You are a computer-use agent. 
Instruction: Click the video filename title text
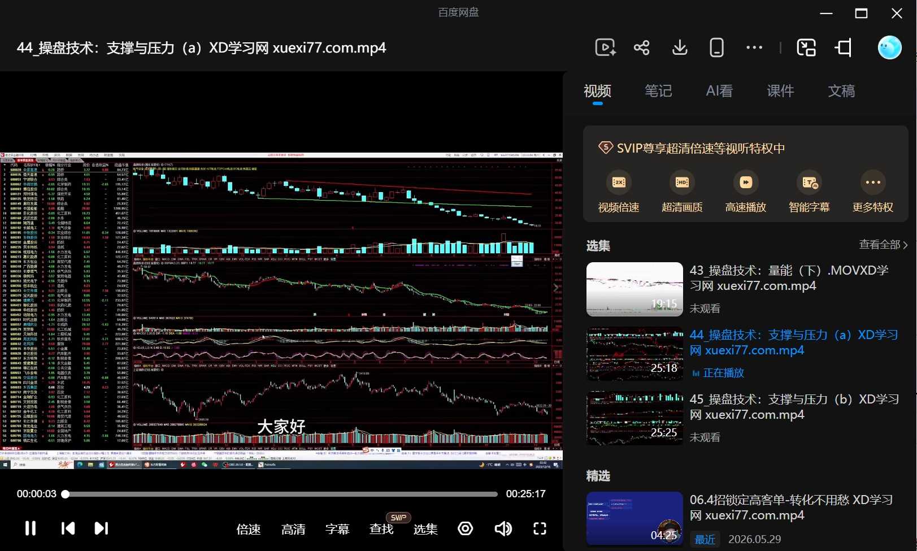(x=202, y=47)
